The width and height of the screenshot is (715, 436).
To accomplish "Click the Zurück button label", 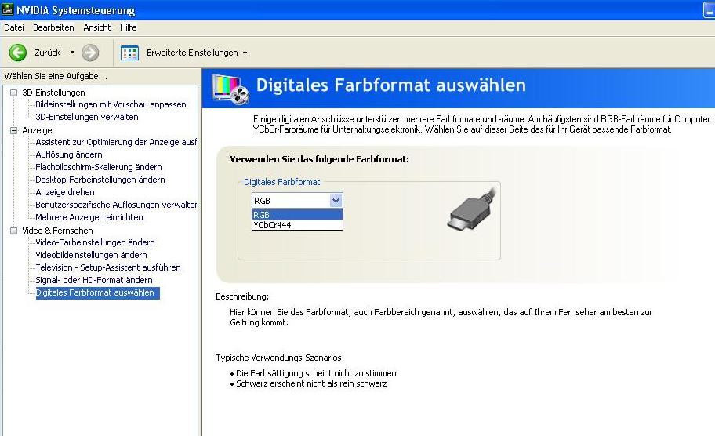I will (x=47, y=53).
